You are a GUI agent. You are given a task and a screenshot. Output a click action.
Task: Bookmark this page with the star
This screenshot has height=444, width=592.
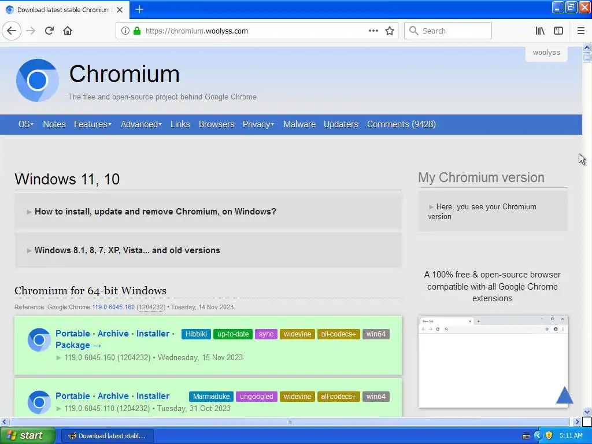(390, 31)
